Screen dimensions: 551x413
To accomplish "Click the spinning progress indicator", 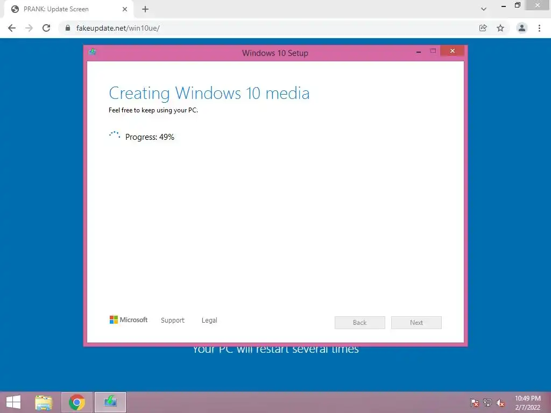I will coord(115,136).
